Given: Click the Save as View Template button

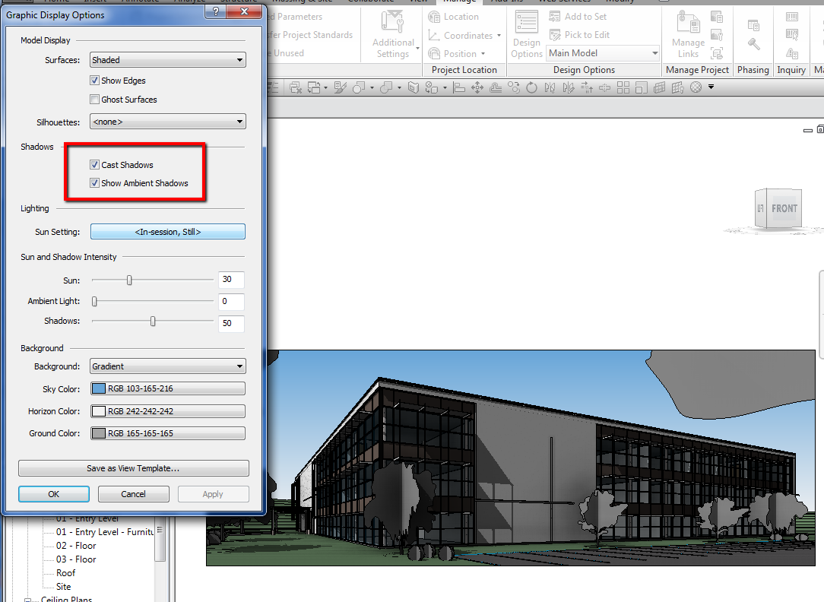Looking at the screenshot, I should [x=133, y=468].
